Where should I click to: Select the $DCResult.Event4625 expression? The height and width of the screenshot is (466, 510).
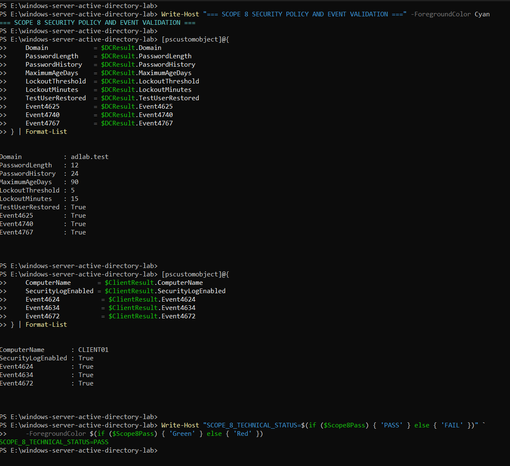(x=137, y=107)
